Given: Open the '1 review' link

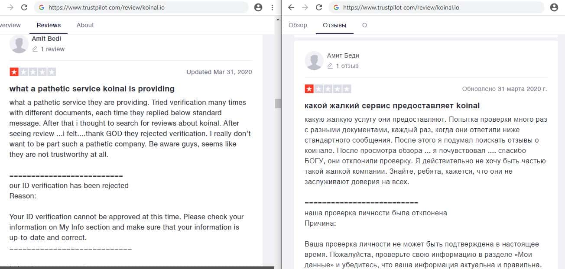Looking at the screenshot, I should tap(52, 49).
